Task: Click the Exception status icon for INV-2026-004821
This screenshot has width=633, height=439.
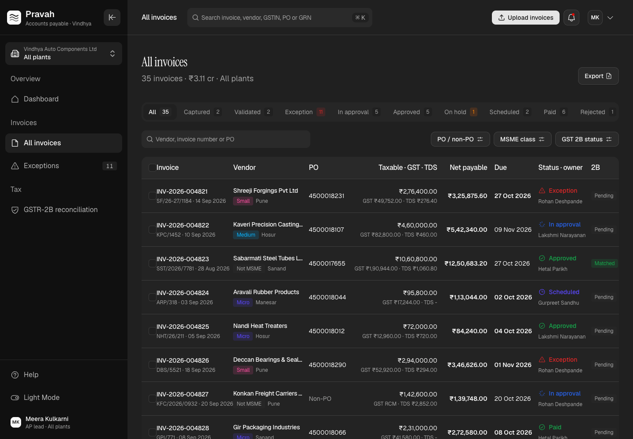Action: coord(542,191)
